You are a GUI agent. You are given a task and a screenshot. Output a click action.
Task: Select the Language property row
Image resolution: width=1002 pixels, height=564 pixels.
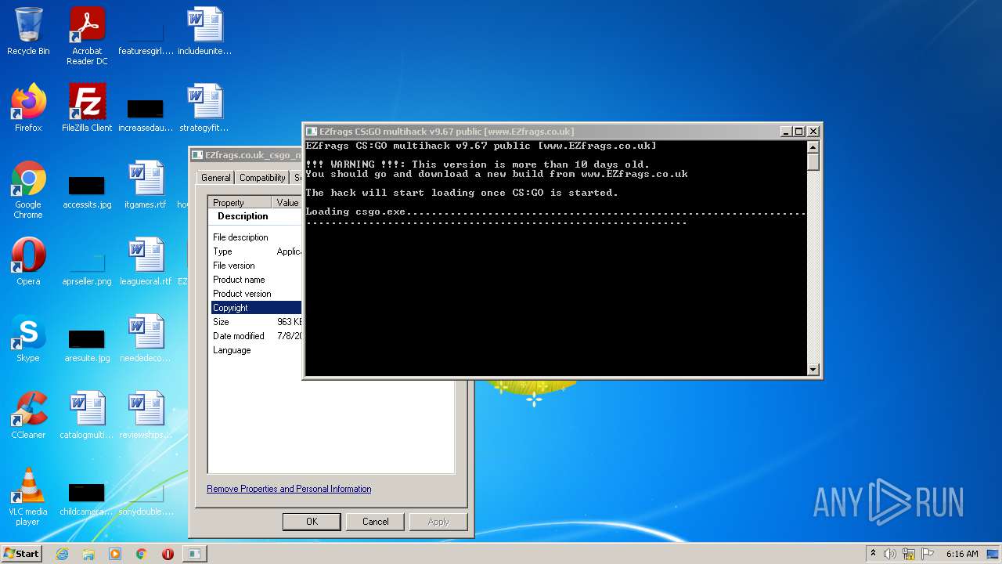[256, 350]
